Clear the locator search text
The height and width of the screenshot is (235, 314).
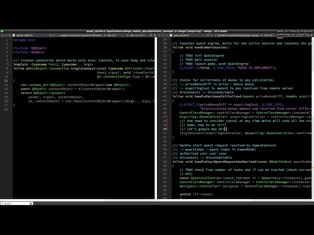tap(31, 204)
